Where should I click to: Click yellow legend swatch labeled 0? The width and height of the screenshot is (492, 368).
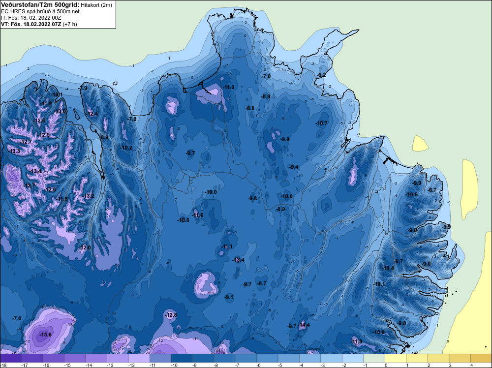pyautogui.click(x=396, y=358)
